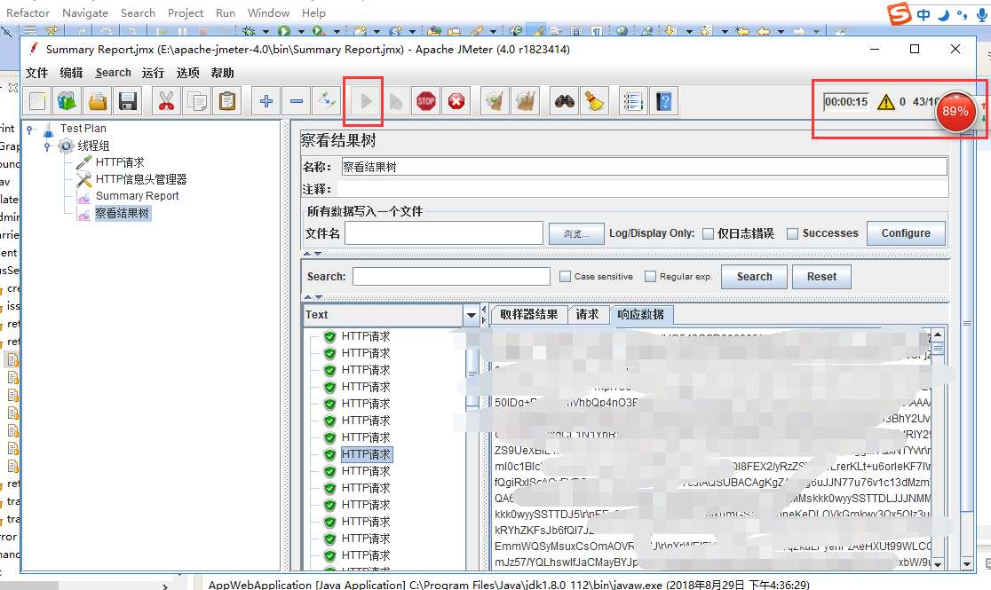Click the Open file folder icon
The height and width of the screenshot is (590, 991).
pyautogui.click(x=98, y=101)
